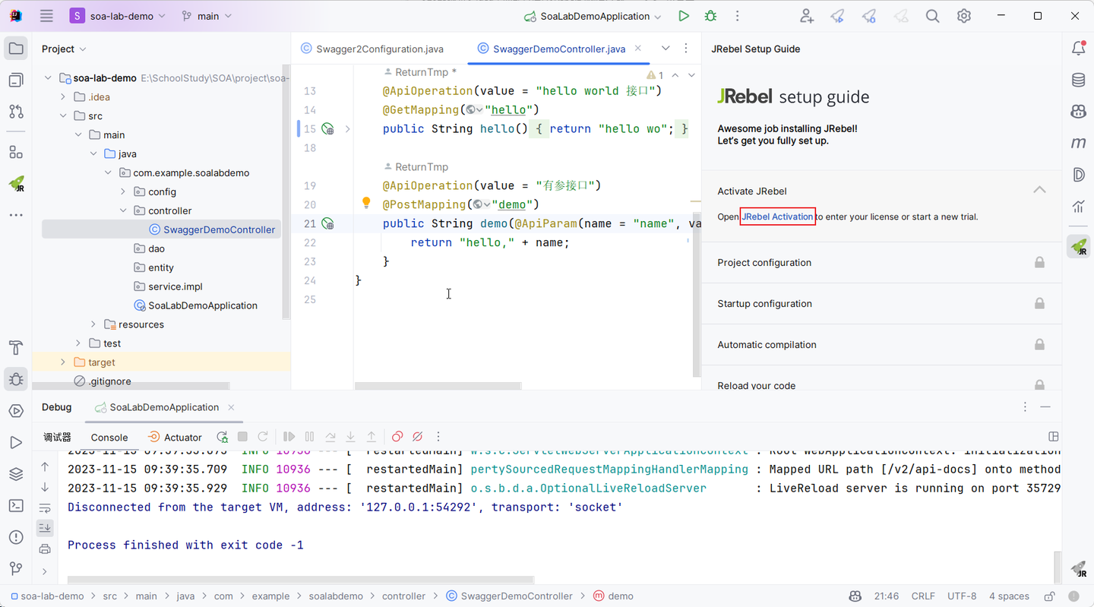This screenshot has height=607, width=1094.
Task: Toggle soft-wrap in the console
Action: [x=45, y=507]
